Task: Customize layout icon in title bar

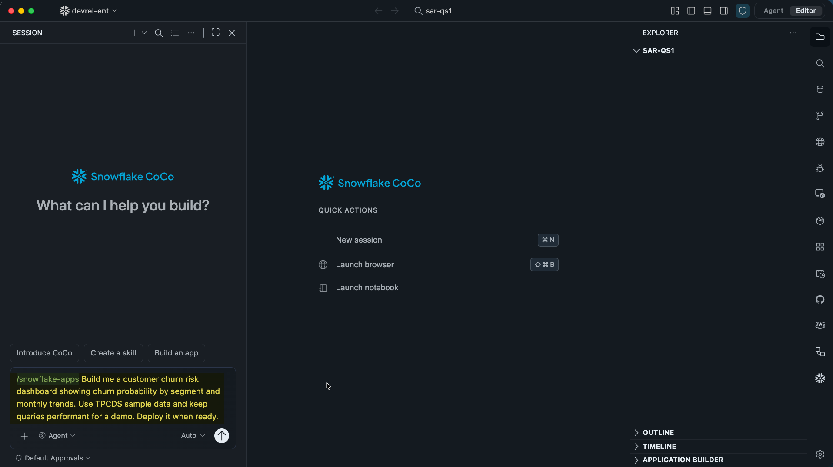Action: pos(675,11)
